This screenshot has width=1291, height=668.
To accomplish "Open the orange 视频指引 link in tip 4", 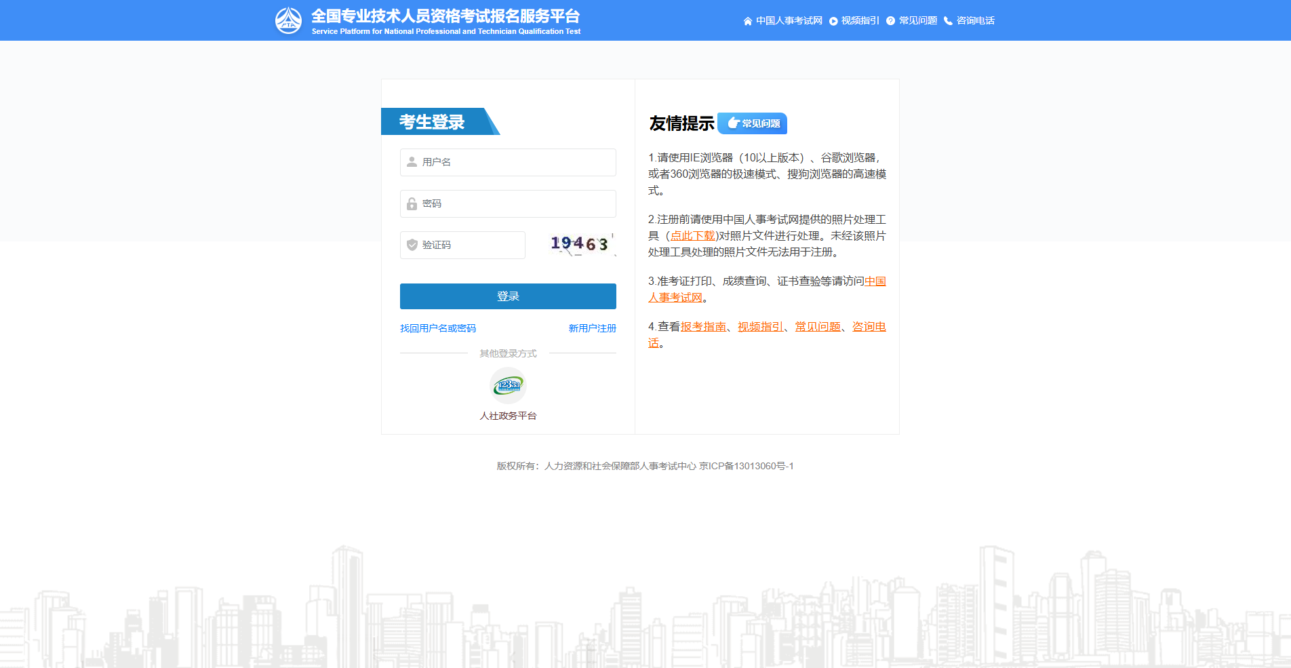I will pos(759,326).
